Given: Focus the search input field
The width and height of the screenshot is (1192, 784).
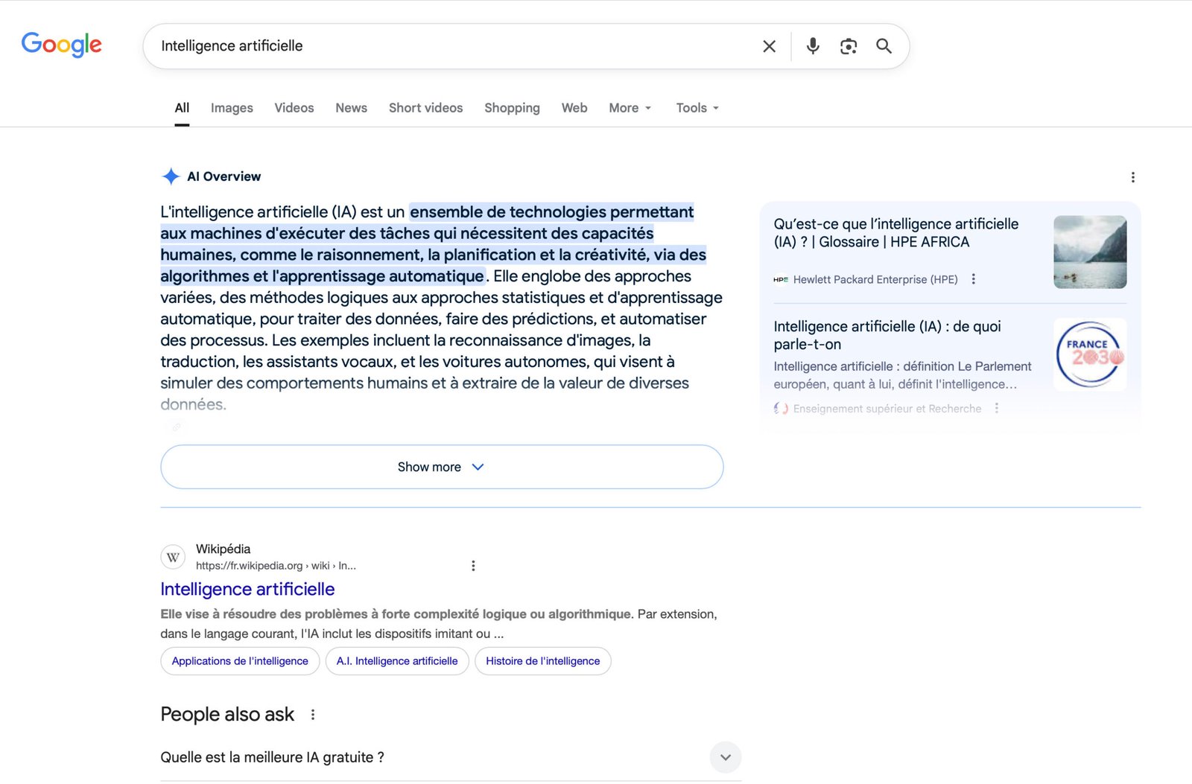Looking at the screenshot, I should point(454,46).
